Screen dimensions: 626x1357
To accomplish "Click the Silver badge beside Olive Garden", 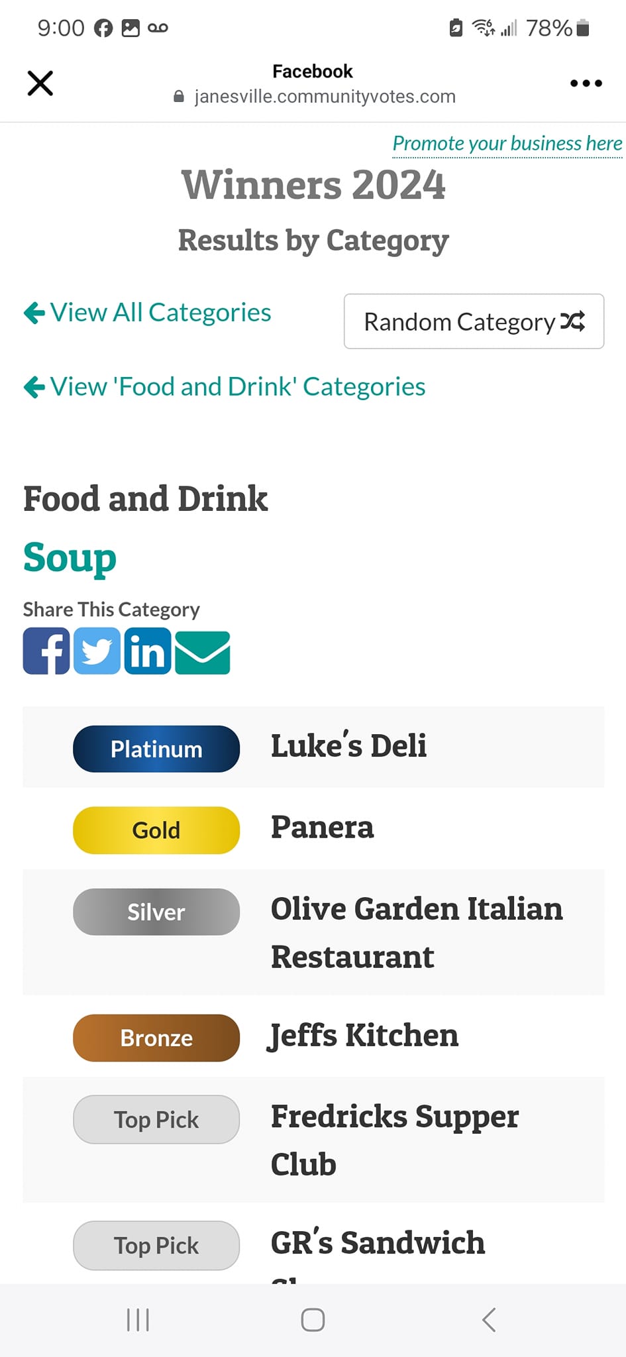I will point(156,912).
